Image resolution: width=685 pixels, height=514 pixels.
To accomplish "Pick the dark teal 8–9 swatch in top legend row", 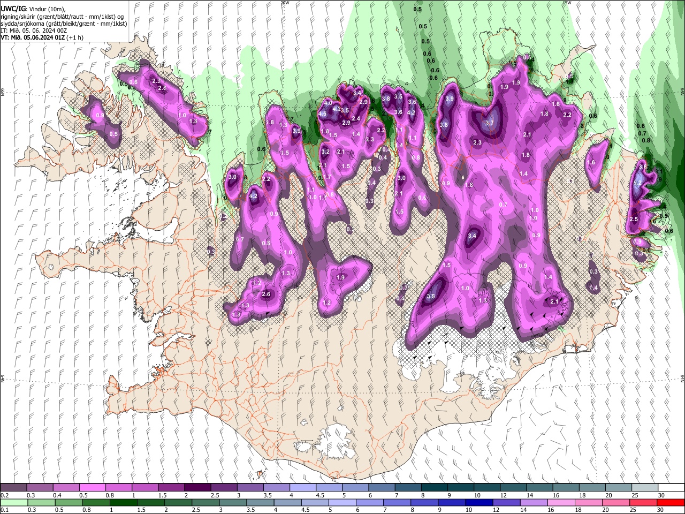I will coord(435,488).
